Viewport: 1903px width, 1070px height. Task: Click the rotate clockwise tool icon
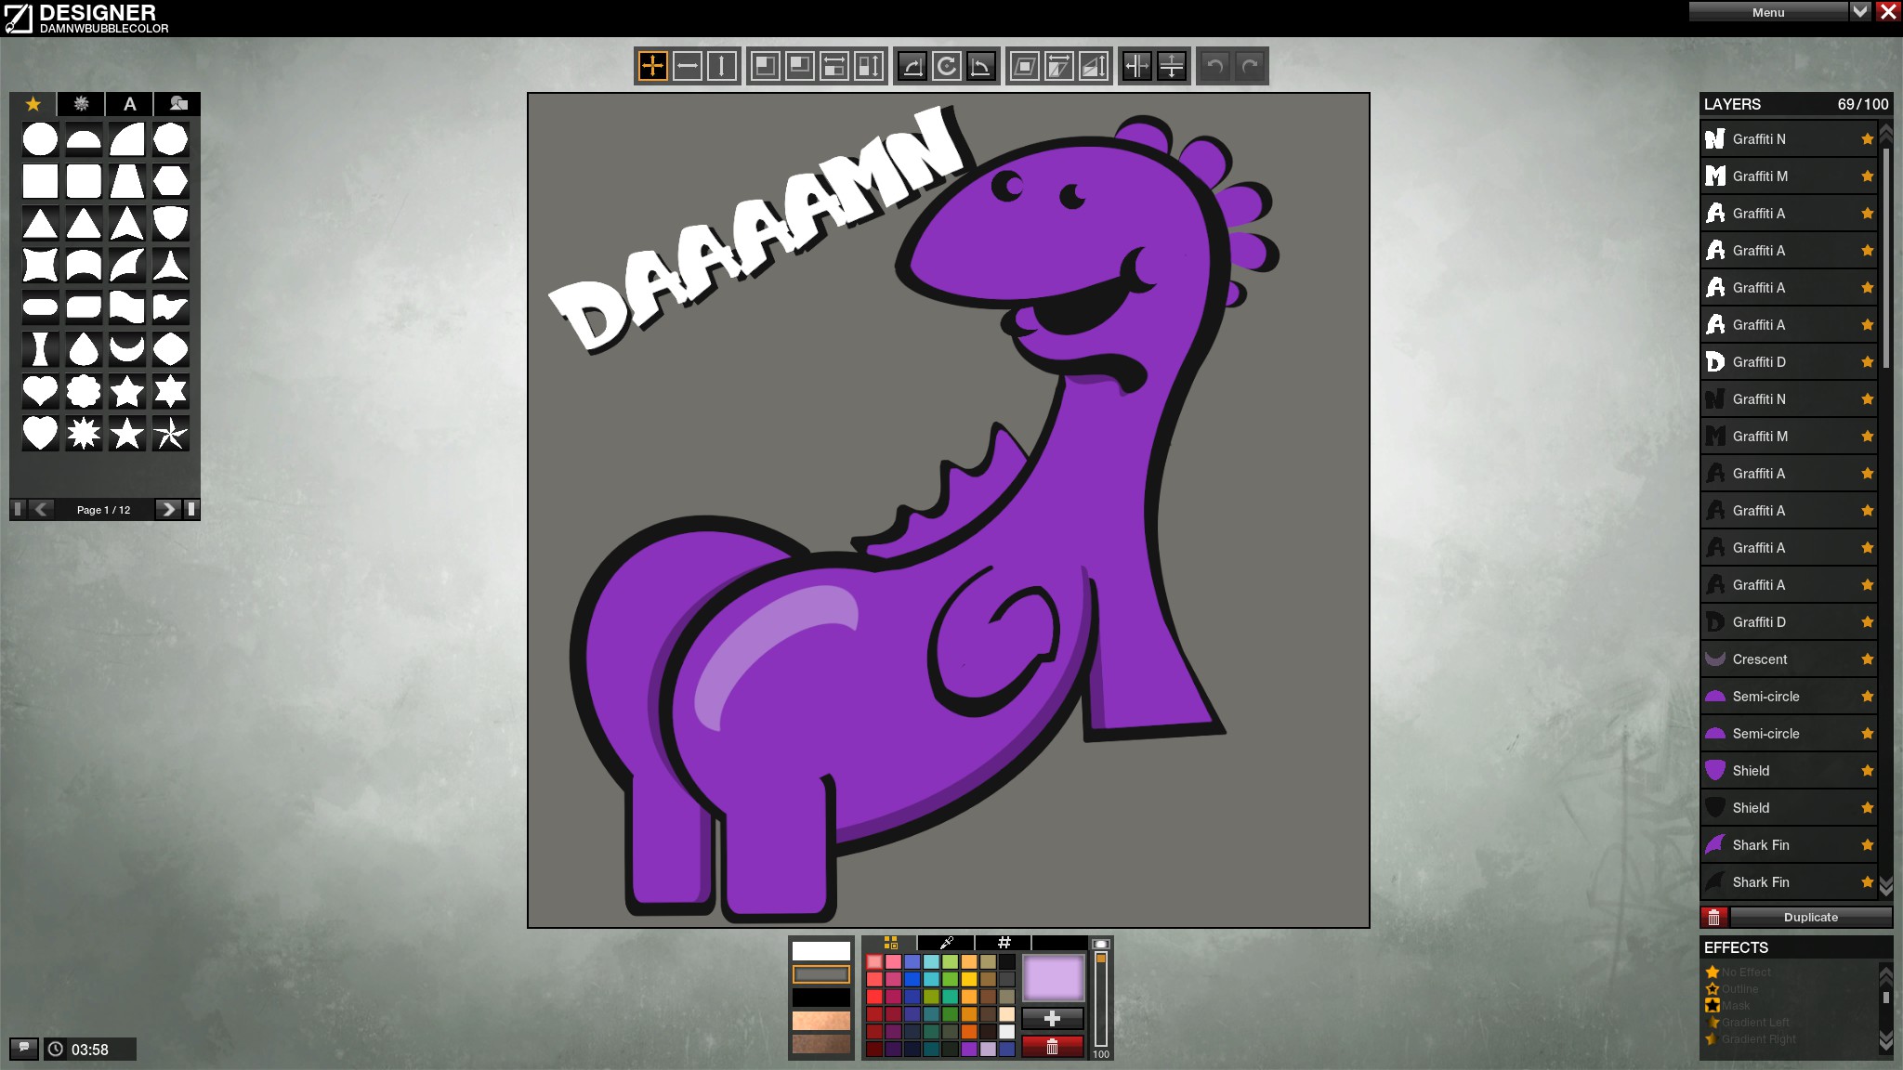click(947, 66)
